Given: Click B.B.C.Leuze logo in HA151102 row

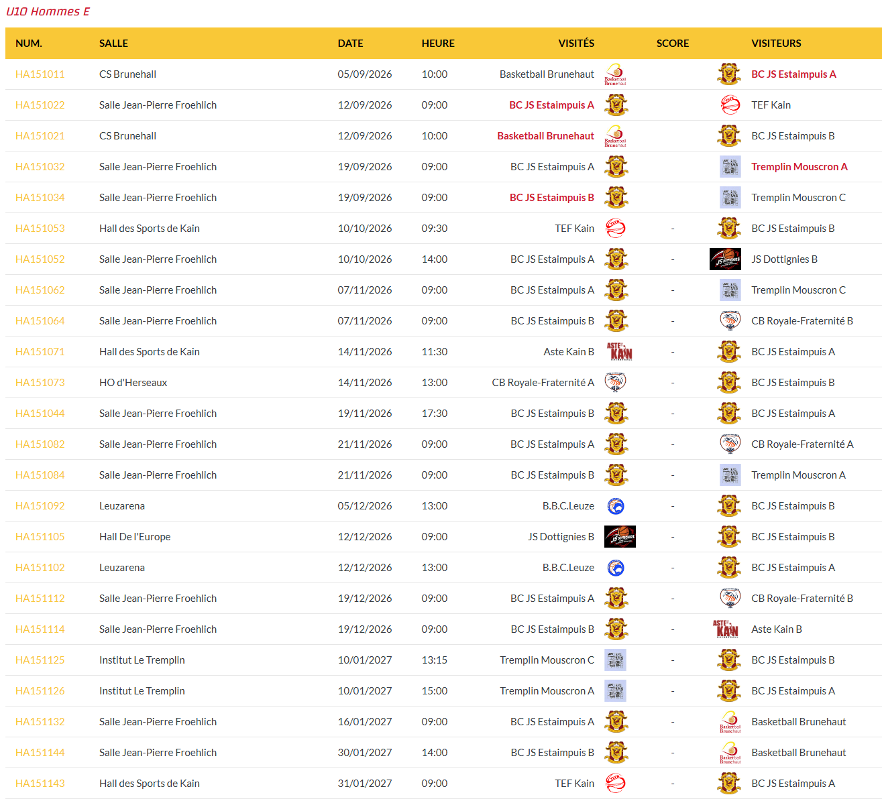Looking at the screenshot, I should tap(616, 568).
